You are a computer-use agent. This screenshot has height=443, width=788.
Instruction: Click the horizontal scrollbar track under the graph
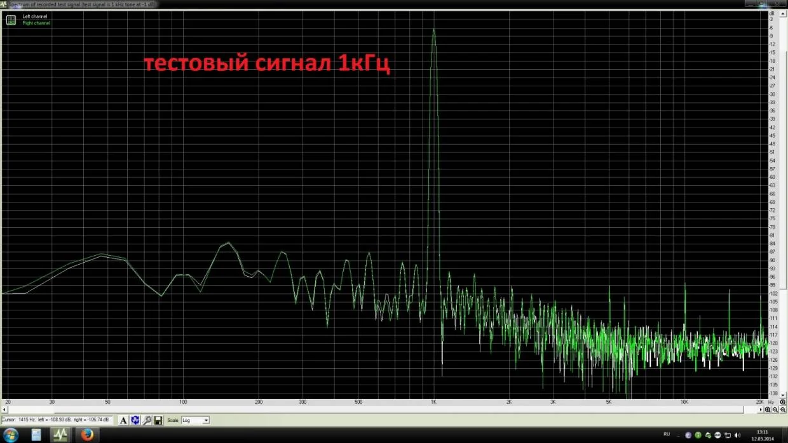tap(381, 409)
